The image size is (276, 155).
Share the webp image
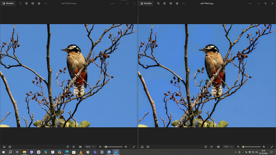pos(39,4)
